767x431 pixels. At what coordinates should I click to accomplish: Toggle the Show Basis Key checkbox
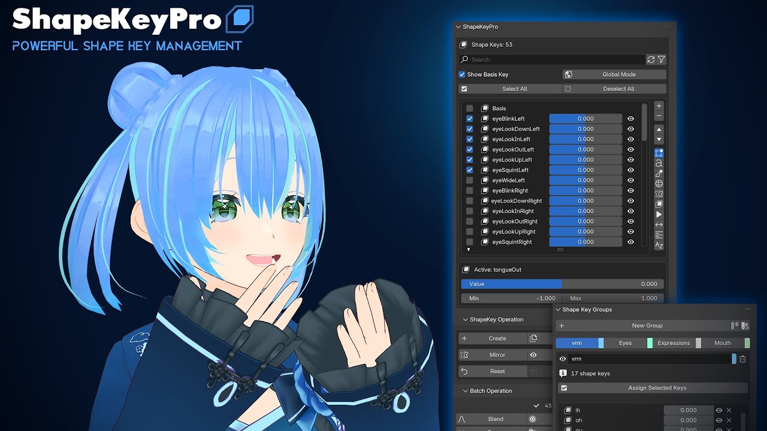coord(462,75)
